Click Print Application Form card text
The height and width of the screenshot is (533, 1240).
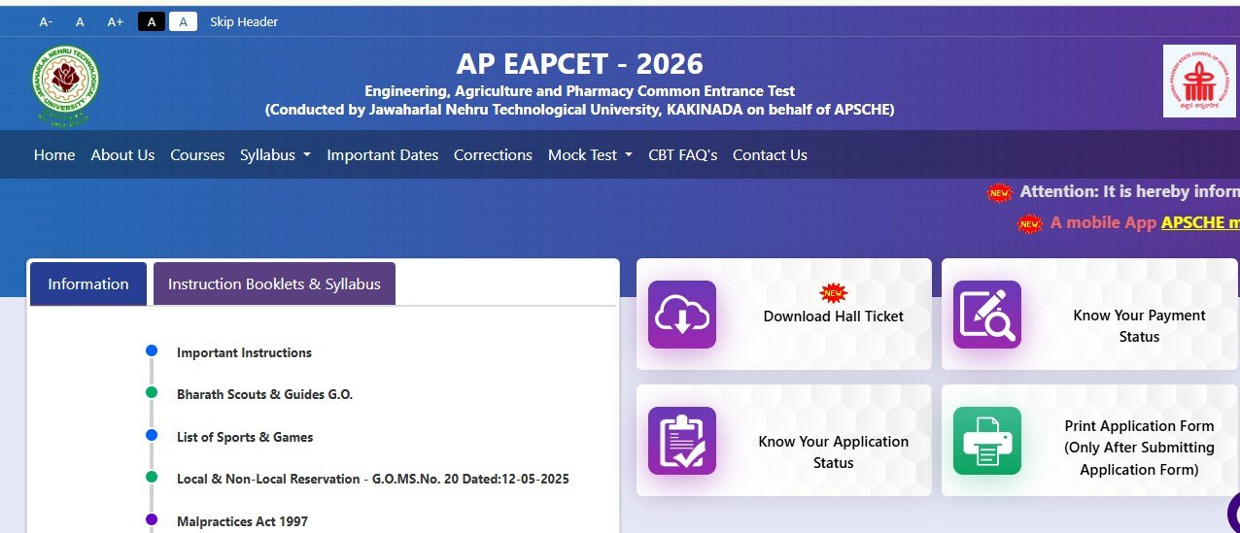1139,448
